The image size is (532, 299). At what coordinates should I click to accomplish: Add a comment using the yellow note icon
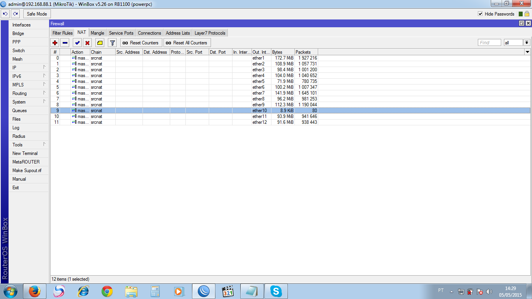[x=100, y=43]
